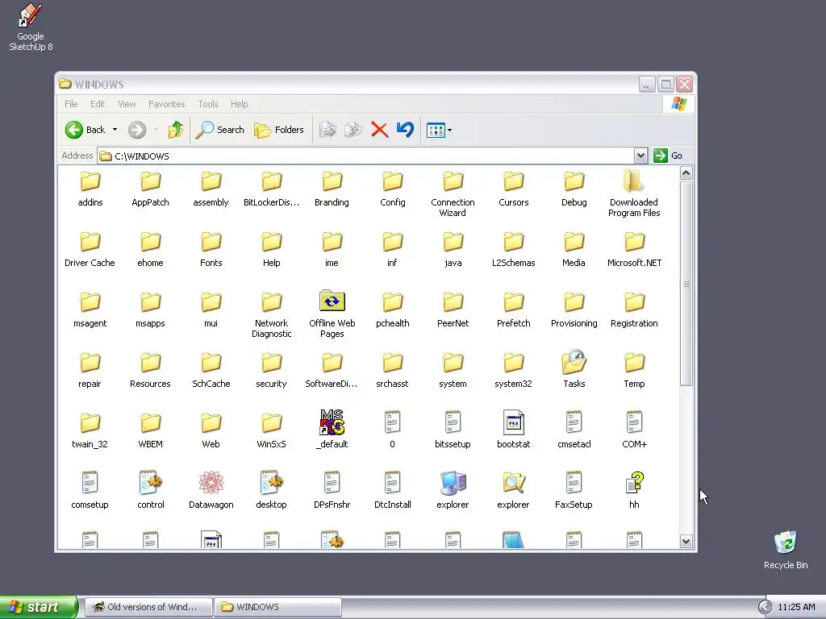This screenshot has height=619, width=826.
Task: Select the Tasks scheduled folder icon
Action: point(574,361)
